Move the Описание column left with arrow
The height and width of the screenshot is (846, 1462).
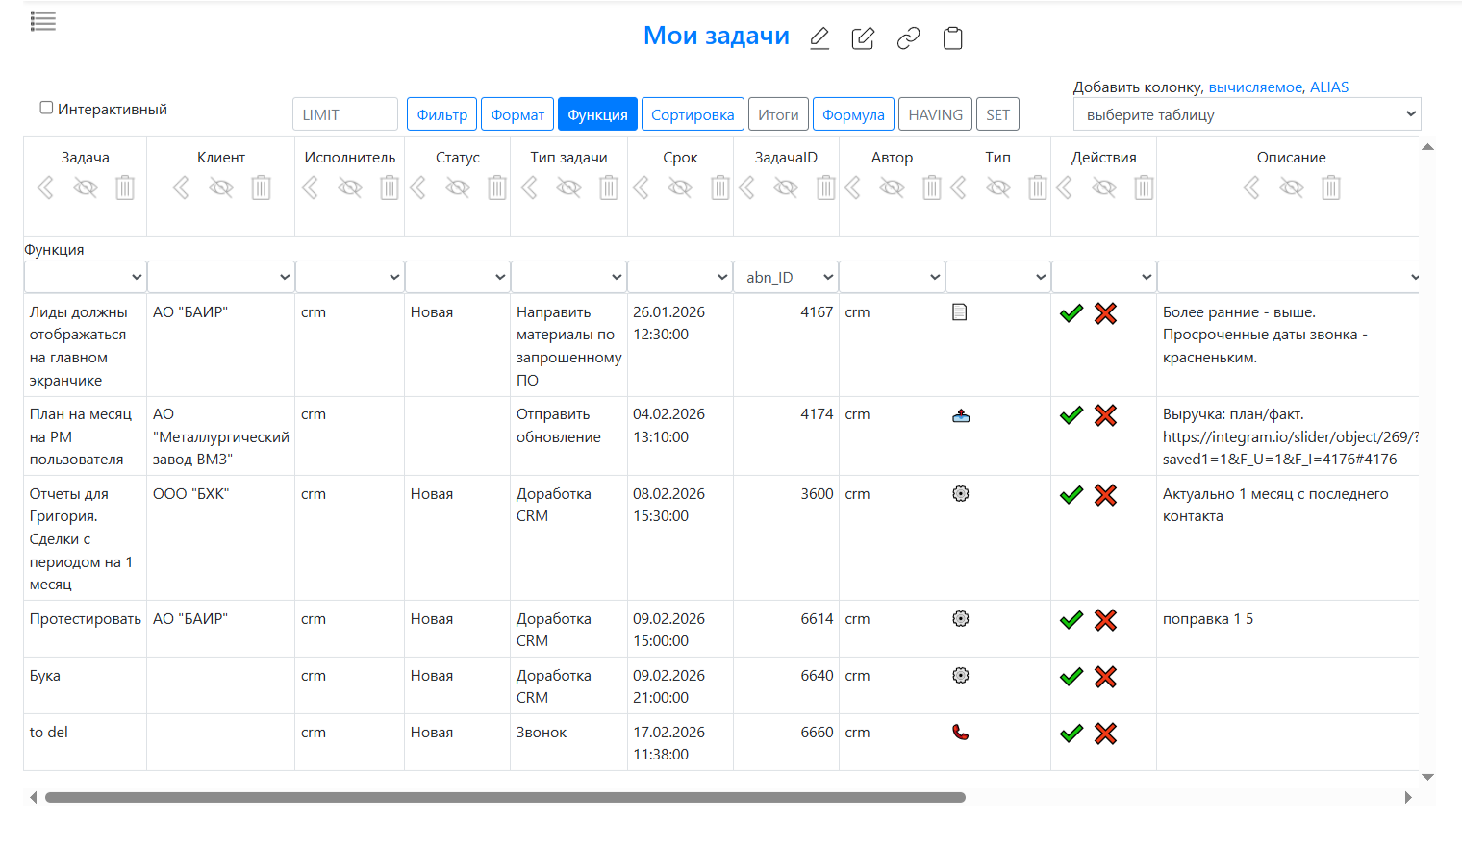pyautogui.click(x=1250, y=187)
